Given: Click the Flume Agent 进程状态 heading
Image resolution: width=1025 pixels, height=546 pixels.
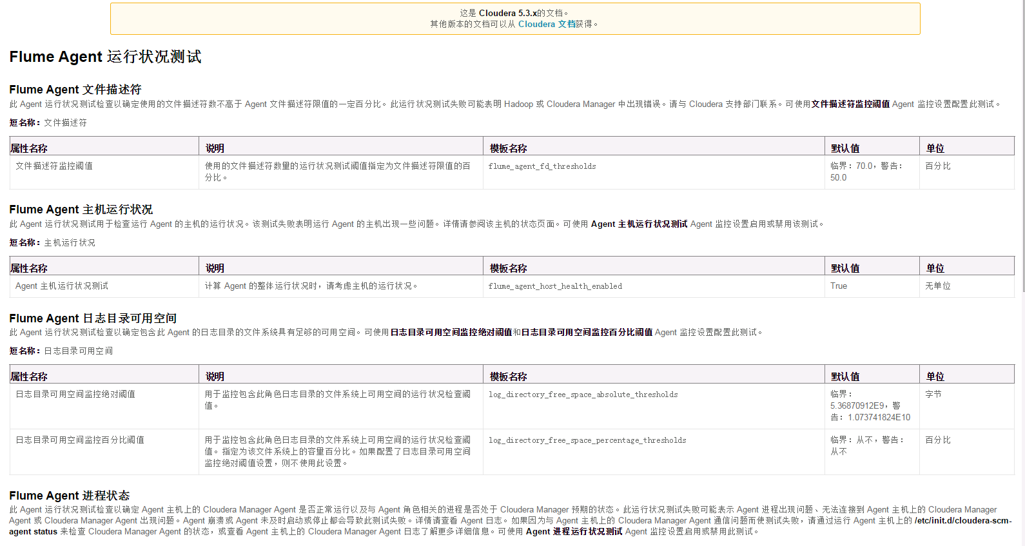Looking at the screenshot, I should coord(69,496).
